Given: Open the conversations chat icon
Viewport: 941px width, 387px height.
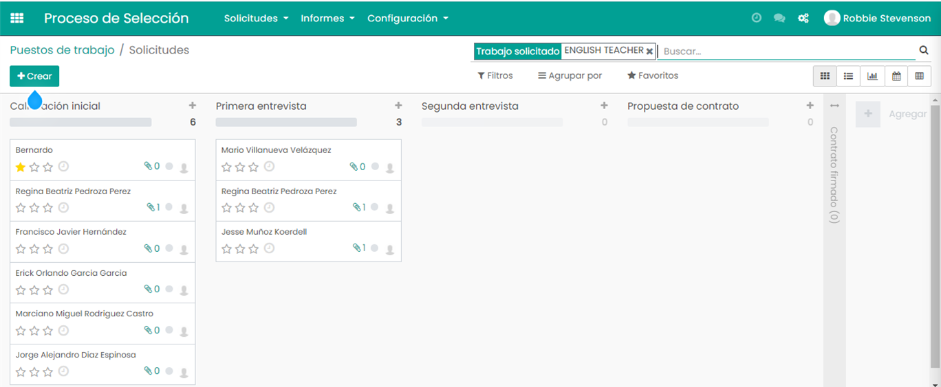Looking at the screenshot, I should pos(779,19).
